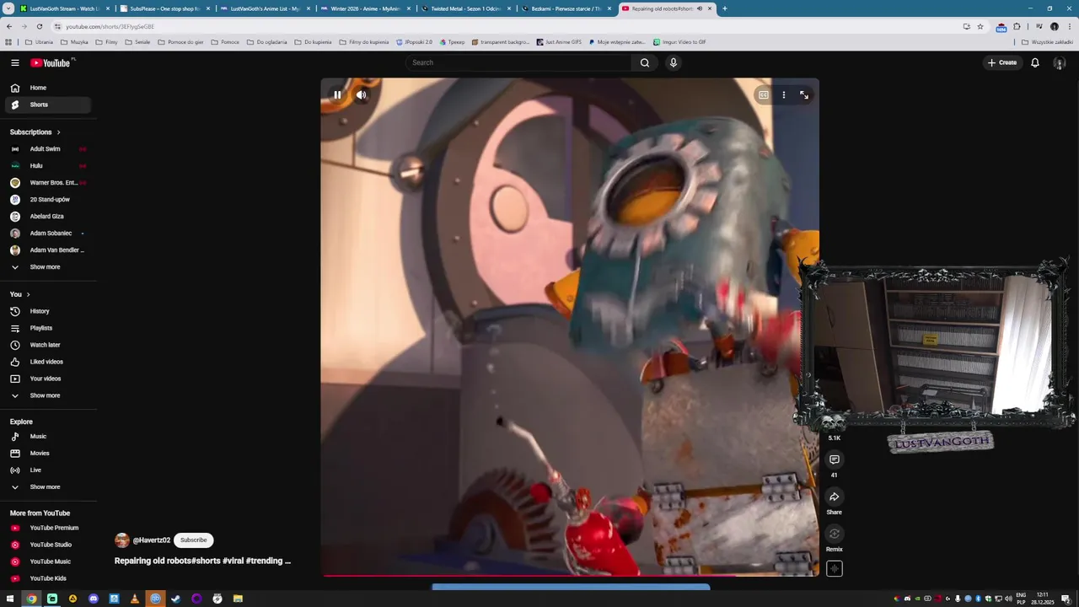Open the Windows Start menu
The height and width of the screenshot is (607, 1079).
coord(10,599)
